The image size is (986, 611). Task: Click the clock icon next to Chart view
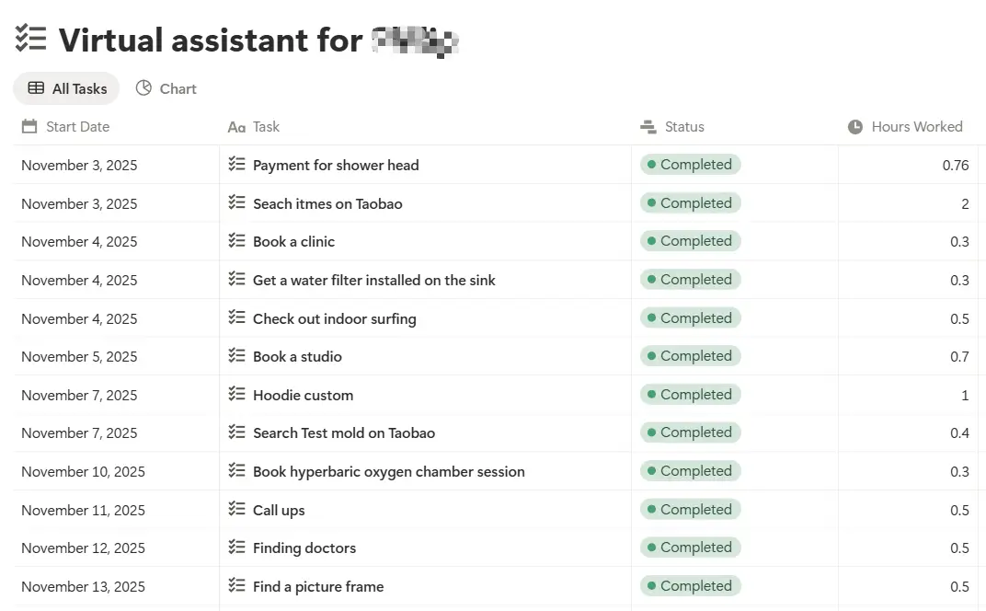pyautogui.click(x=143, y=88)
